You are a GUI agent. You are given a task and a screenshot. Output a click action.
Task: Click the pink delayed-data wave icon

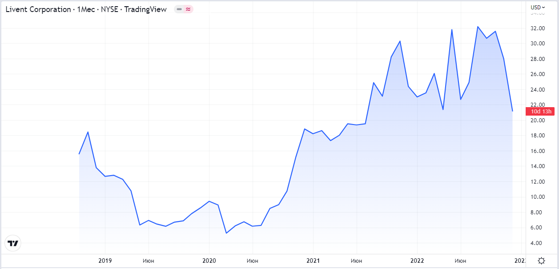(x=188, y=9)
